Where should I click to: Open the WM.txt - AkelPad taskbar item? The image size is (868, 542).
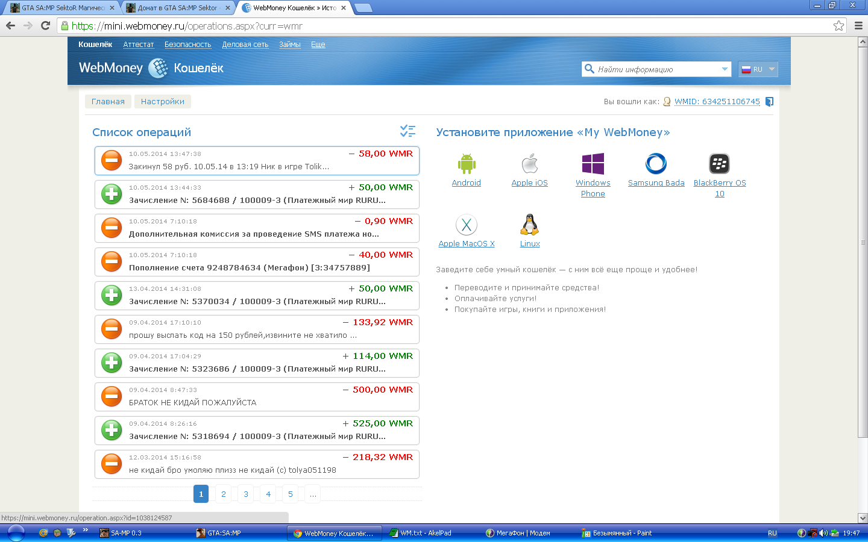point(432,533)
